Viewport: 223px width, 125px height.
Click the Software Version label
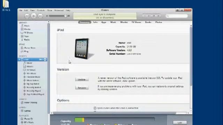(116, 50)
